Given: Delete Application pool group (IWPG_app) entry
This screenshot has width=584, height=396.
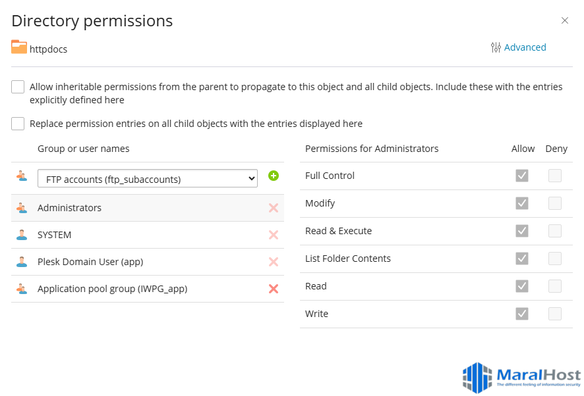Looking at the screenshot, I should (x=274, y=289).
